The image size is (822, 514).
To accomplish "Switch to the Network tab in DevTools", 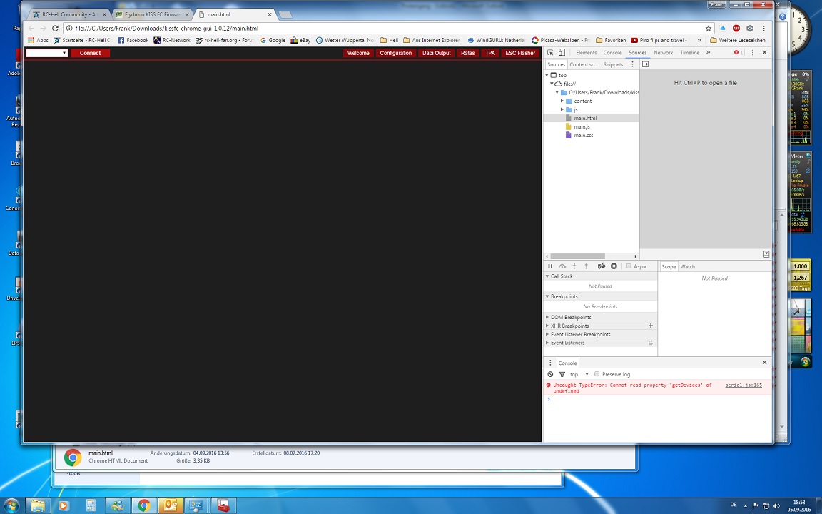I will [x=663, y=53].
